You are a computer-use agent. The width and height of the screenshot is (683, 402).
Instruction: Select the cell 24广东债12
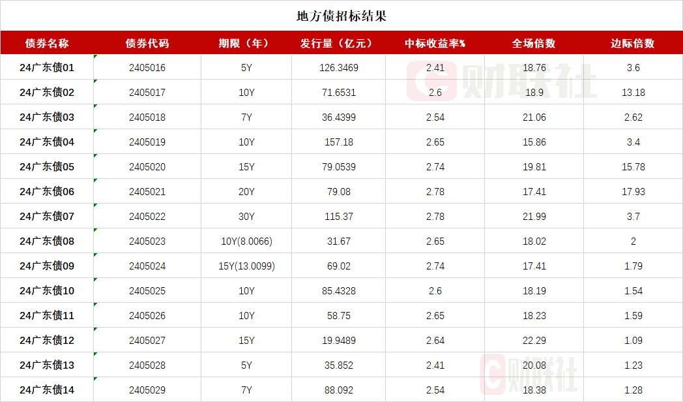click(47, 341)
